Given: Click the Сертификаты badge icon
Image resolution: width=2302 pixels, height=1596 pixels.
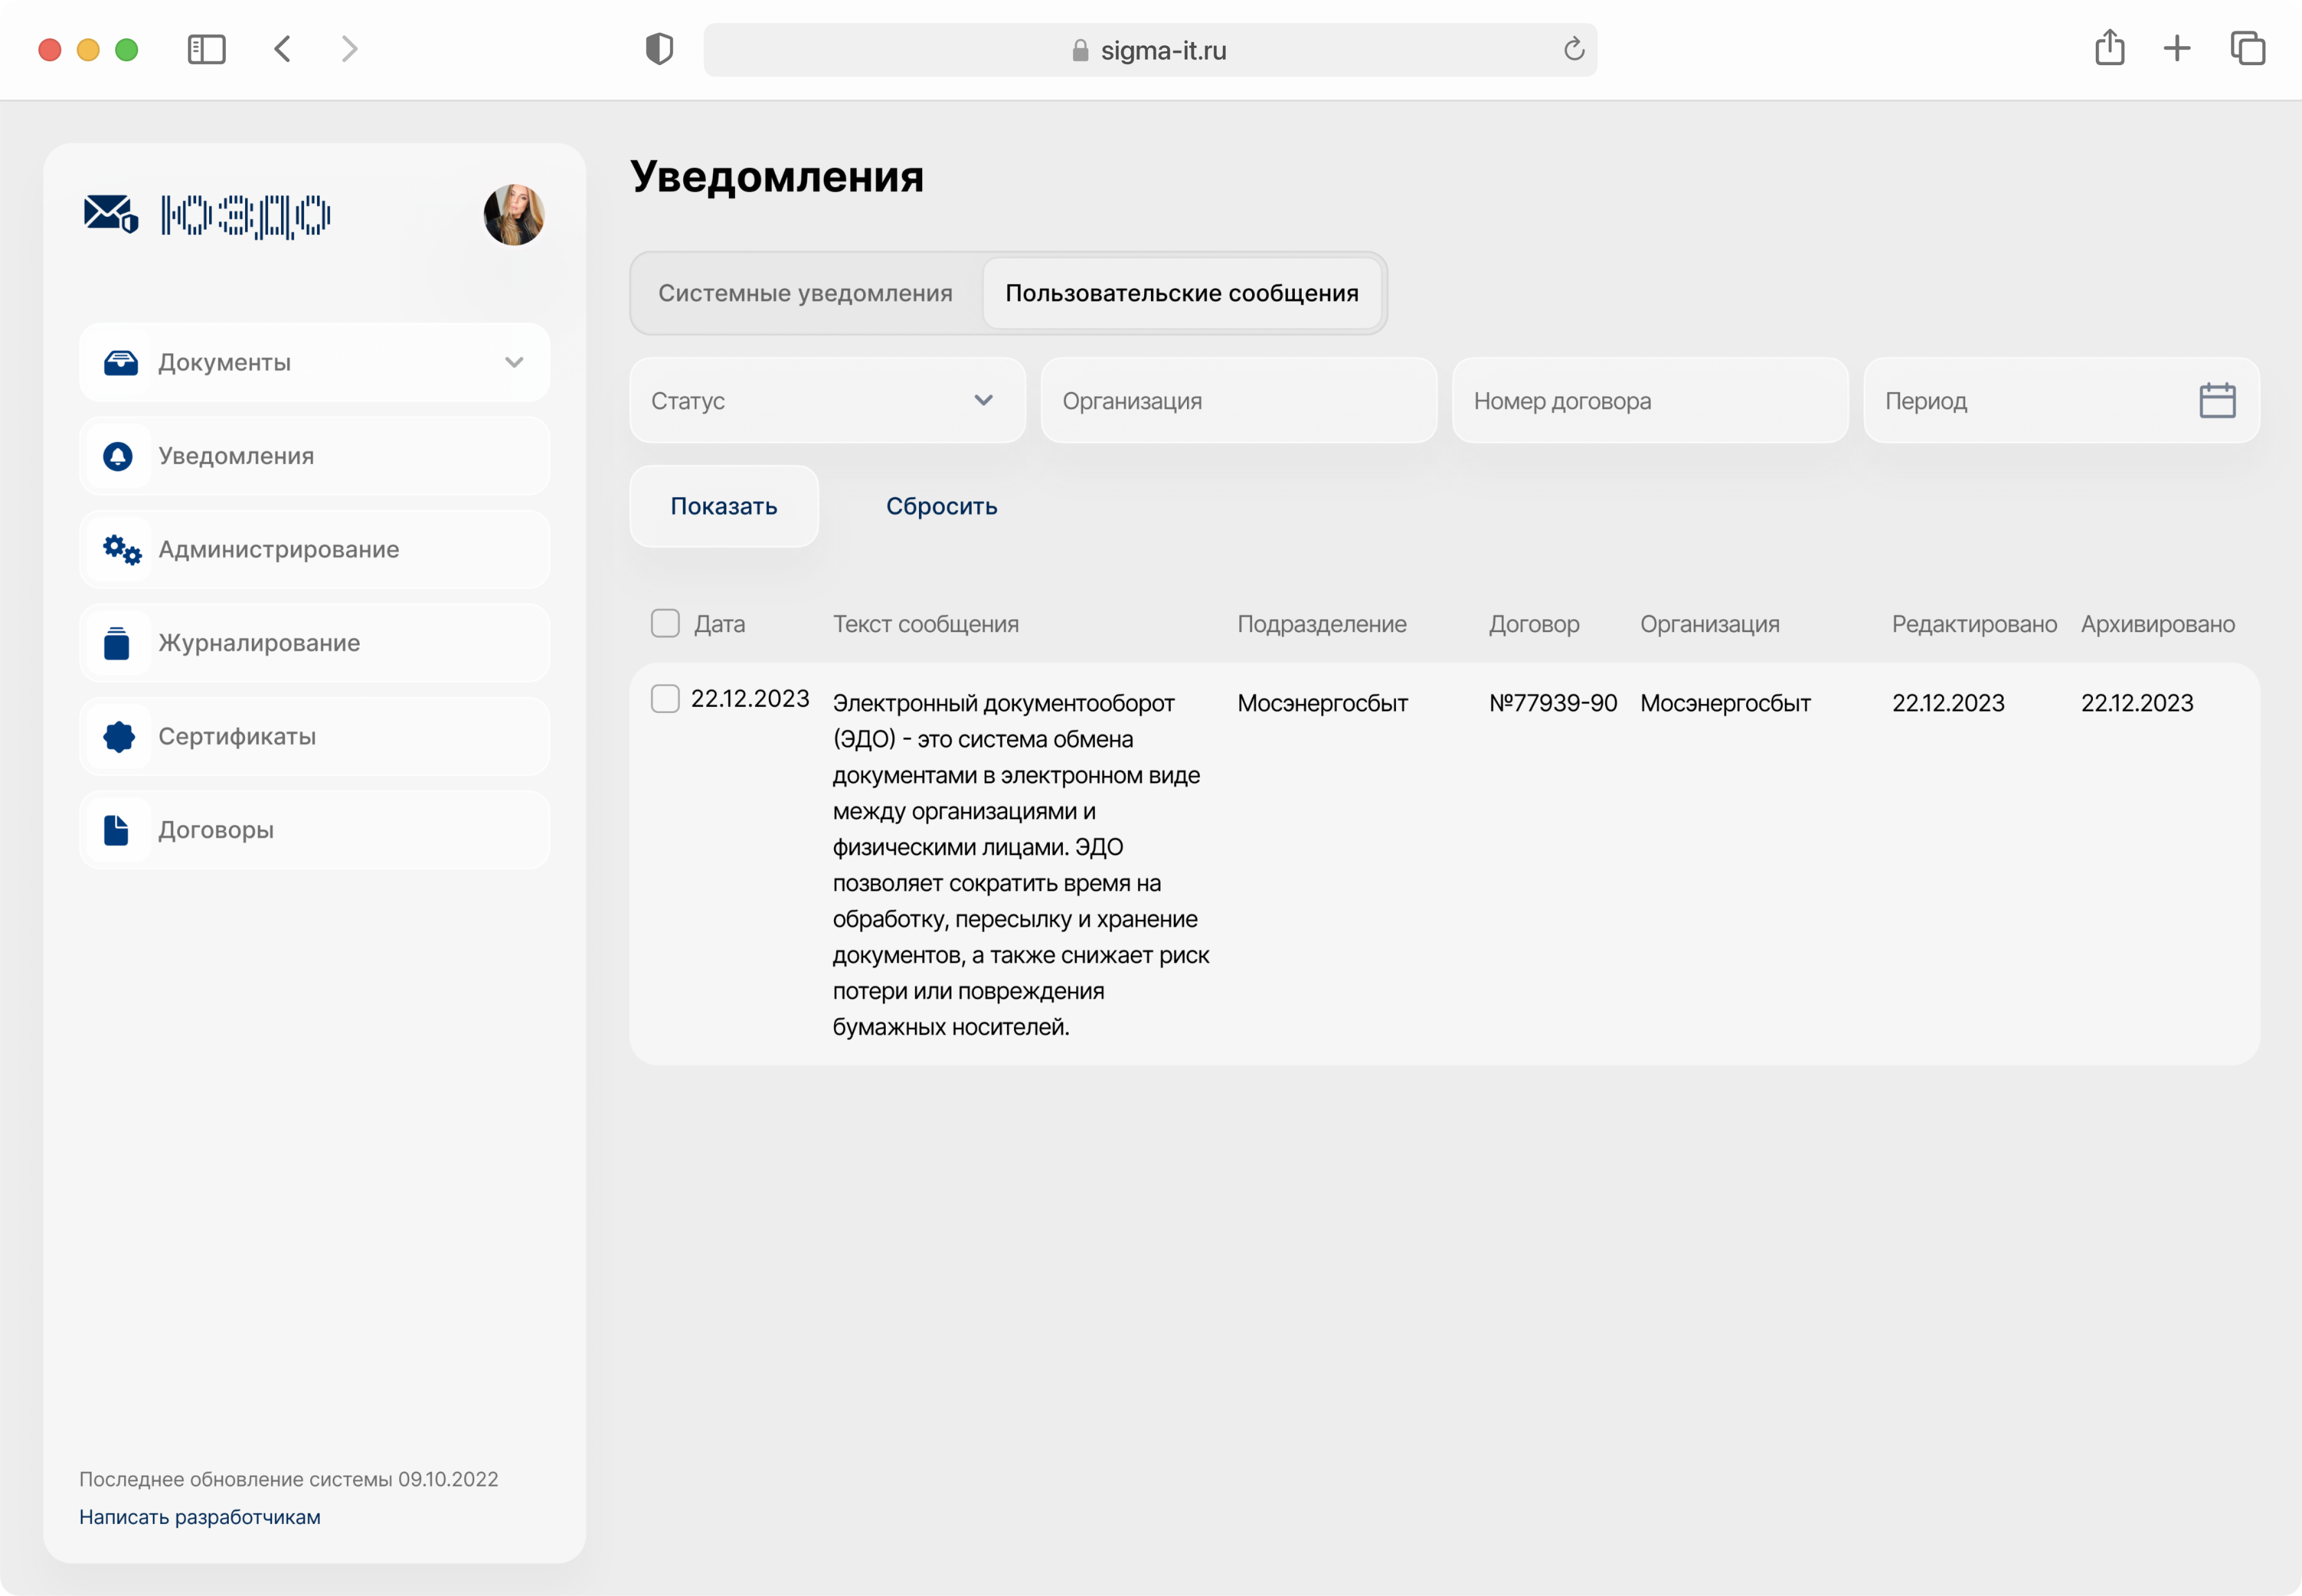Looking at the screenshot, I should (x=118, y=736).
